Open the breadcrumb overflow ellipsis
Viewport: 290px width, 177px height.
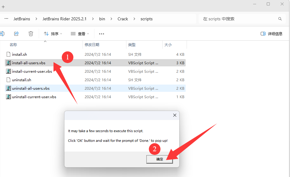6,19
